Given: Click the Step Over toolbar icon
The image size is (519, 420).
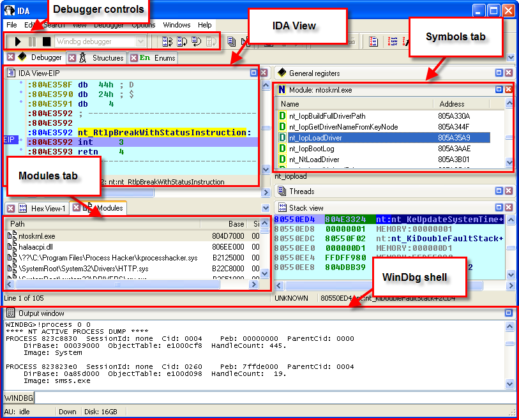Looking at the screenshot, I should [x=181, y=41].
